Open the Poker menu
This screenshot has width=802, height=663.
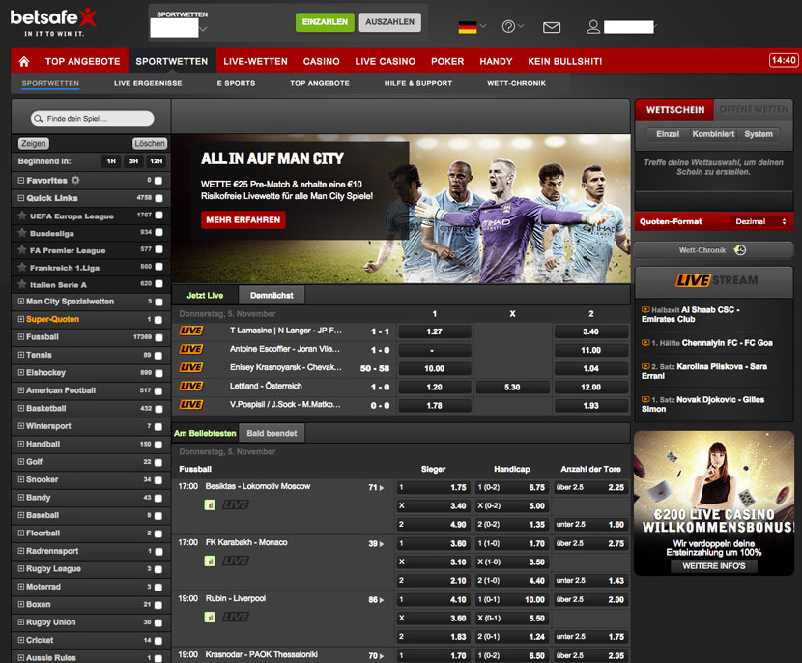(x=447, y=62)
